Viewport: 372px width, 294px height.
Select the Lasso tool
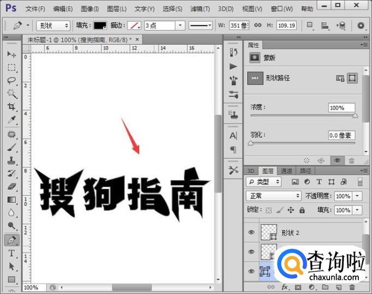pyautogui.click(x=11, y=80)
